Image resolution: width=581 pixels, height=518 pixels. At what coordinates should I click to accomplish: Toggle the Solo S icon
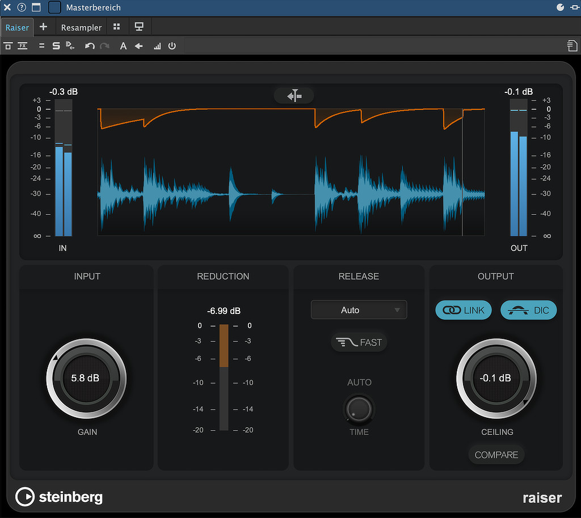[56, 46]
